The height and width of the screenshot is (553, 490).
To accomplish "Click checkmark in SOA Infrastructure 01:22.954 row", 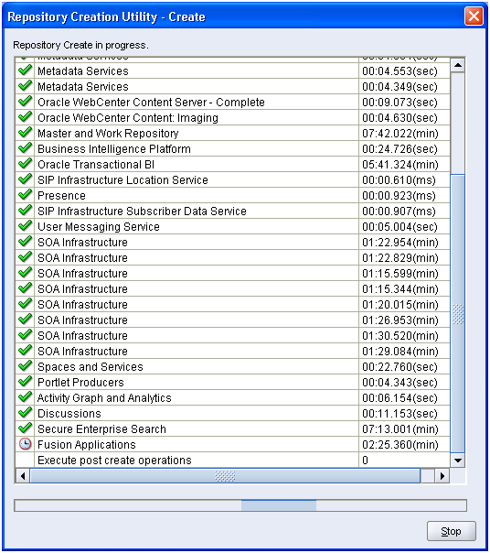I will pyautogui.click(x=25, y=241).
